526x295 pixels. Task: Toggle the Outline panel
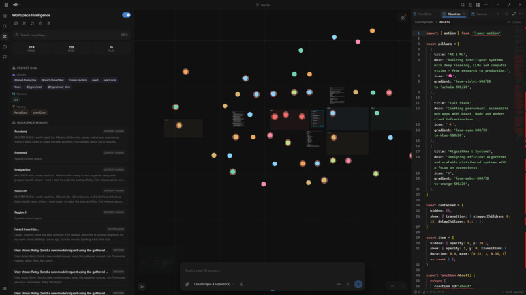[x=514, y=22]
